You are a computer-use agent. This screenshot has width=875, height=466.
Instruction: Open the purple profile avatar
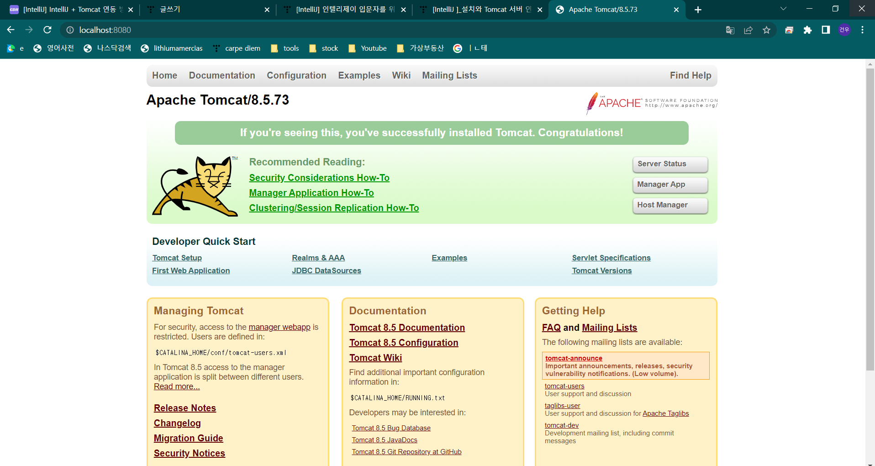point(844,30)
